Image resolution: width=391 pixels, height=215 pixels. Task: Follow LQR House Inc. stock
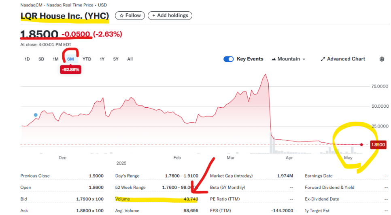(130, 15)
